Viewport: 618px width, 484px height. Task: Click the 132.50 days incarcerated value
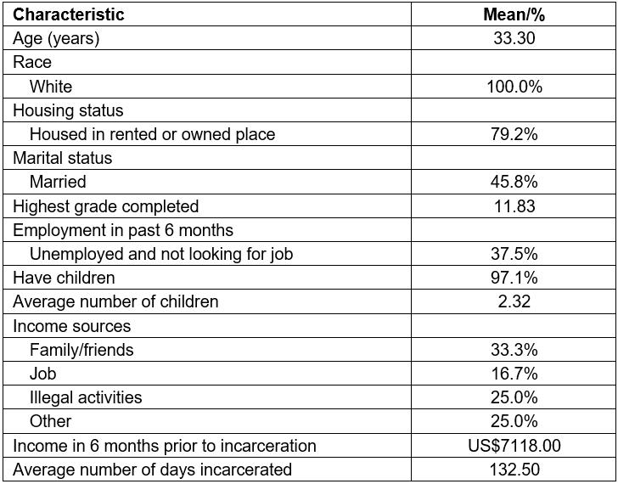point(514,470)
